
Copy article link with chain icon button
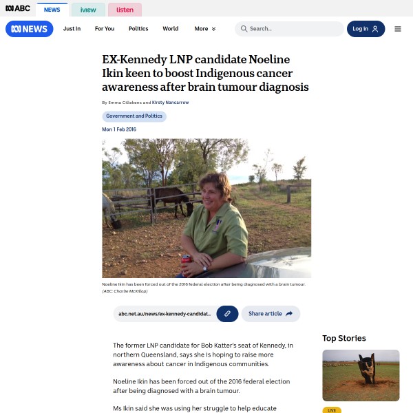[x=227, y=314]
